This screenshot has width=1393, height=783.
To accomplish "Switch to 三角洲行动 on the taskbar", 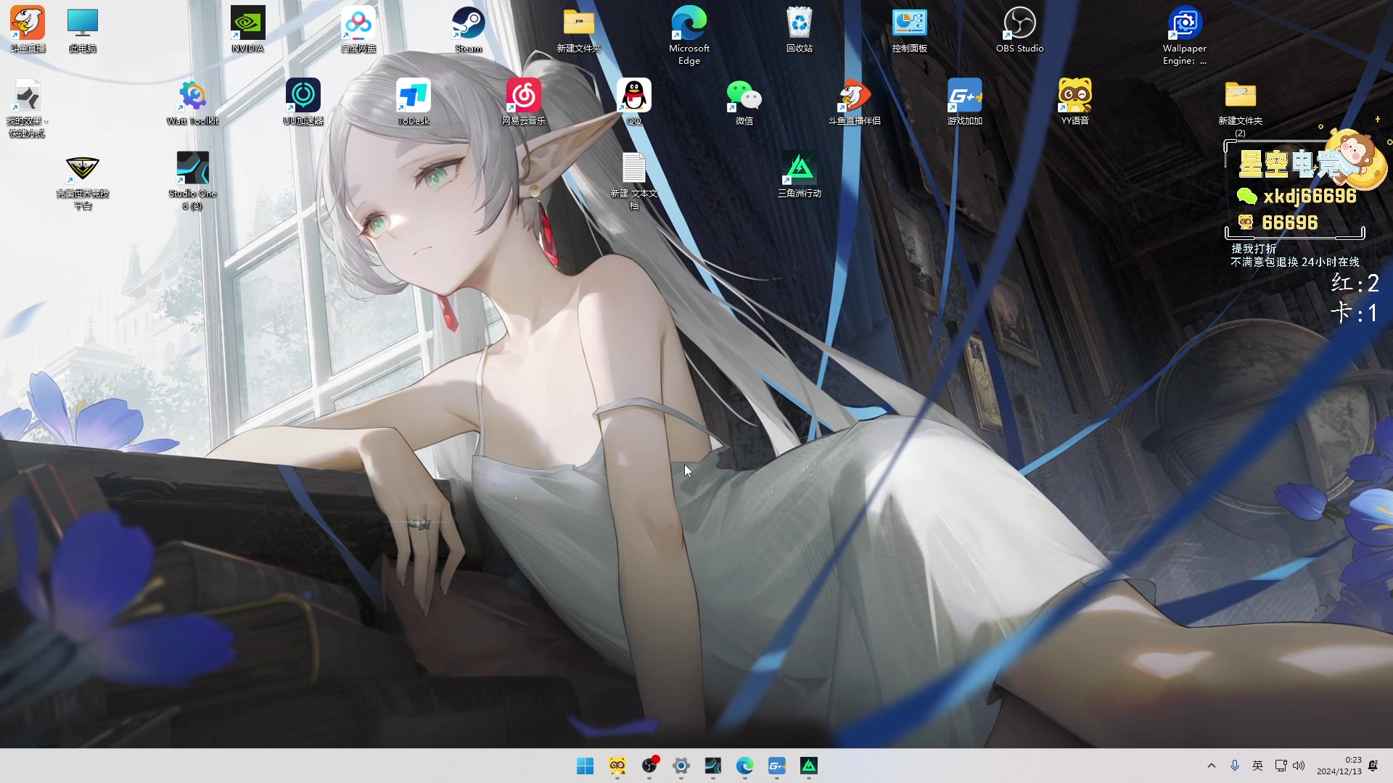I will click(x=809, y=766).
